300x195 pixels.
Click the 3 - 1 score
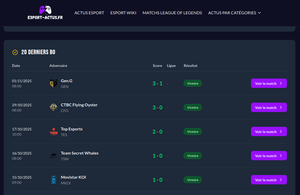(158, 83)
